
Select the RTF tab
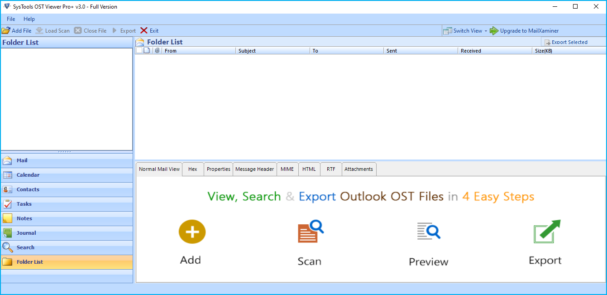click(x=331, y=169)
